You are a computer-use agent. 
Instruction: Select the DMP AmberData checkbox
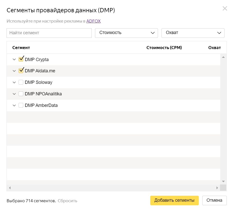(x=21, y=105)
